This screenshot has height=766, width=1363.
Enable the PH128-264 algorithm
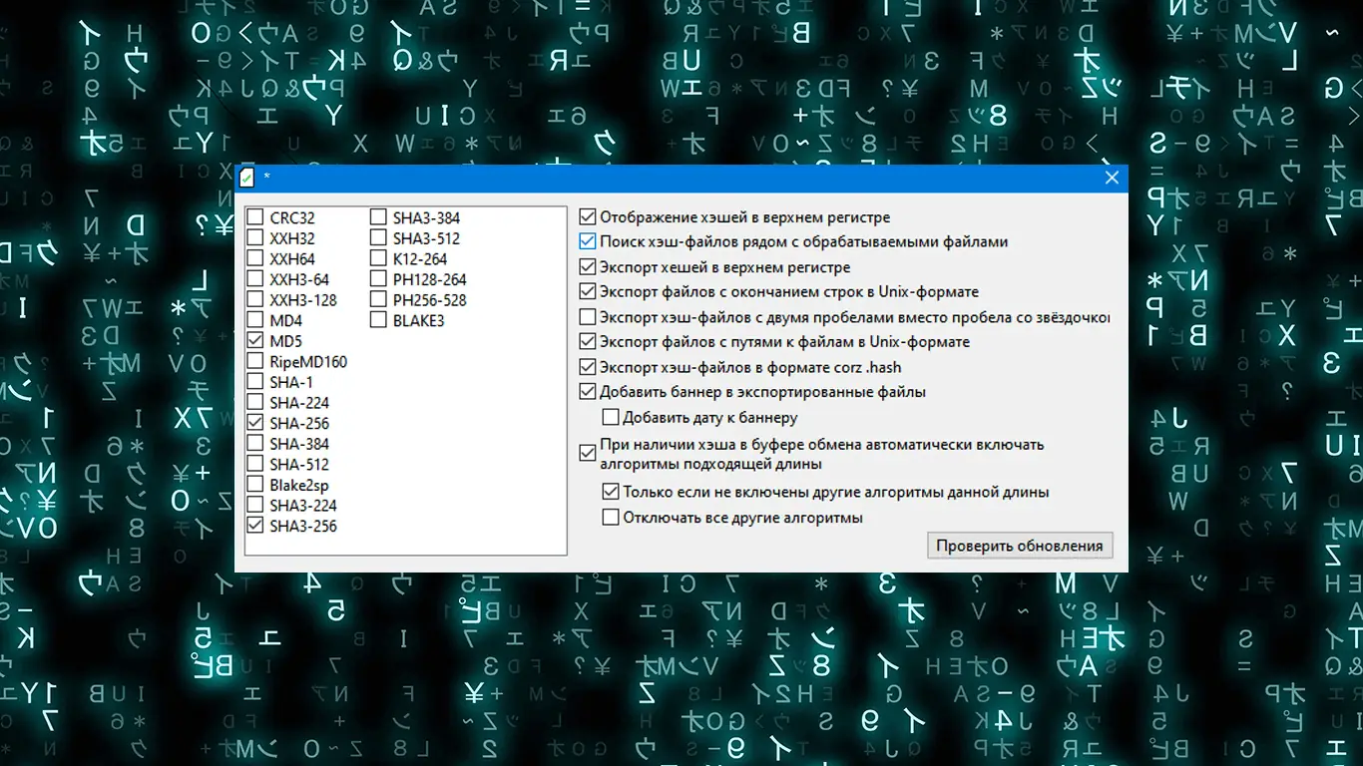point(379,280)
